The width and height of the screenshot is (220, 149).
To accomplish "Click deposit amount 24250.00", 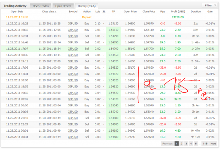I will point(178,17).
